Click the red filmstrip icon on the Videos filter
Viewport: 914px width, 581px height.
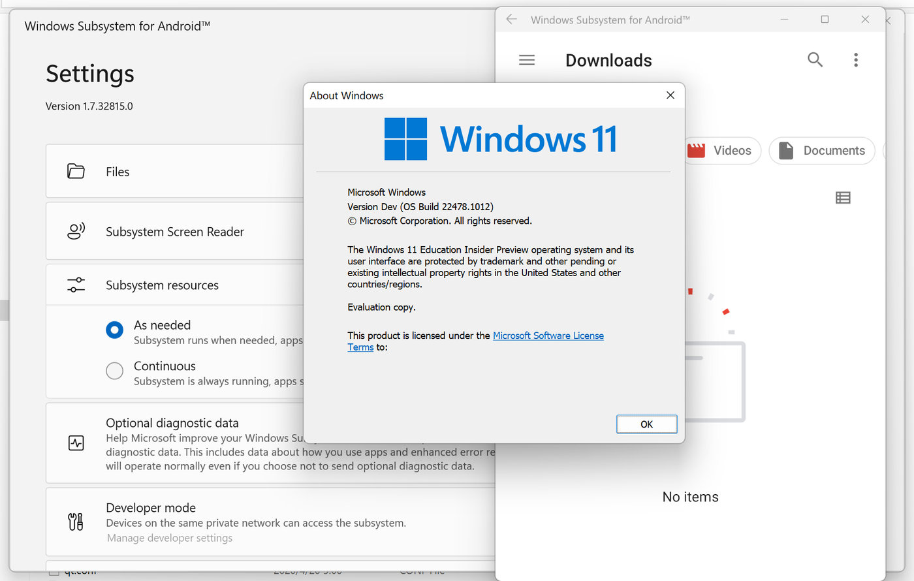click(696, 150)
